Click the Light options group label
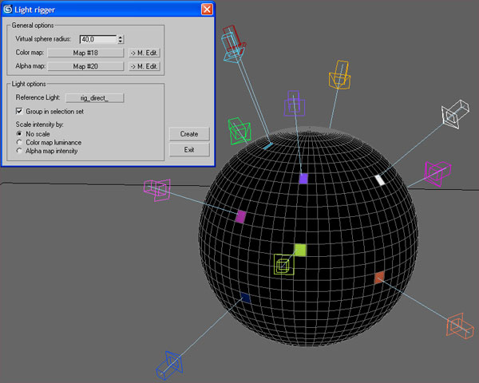This screenshot has width=479, height=383. pos(29,84)
